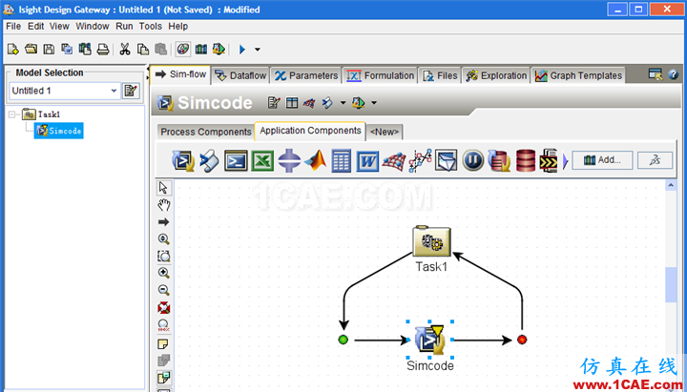Image resolution: width=687 pixels, height=392 pixels.
Task: Add a sticky note with note tool
Action: pos(163,344)
